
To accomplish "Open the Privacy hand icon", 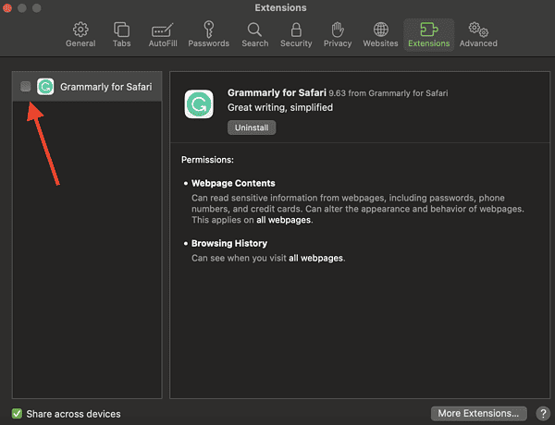I will click(x=338, y=34).
